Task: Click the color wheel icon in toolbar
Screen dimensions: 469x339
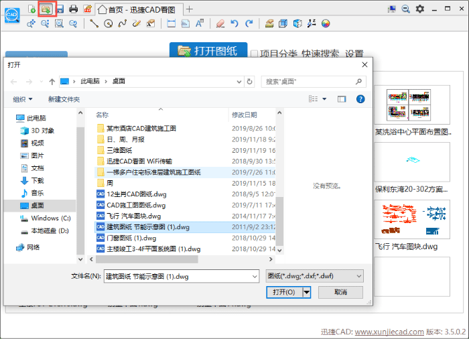Action: pos(326,23)
